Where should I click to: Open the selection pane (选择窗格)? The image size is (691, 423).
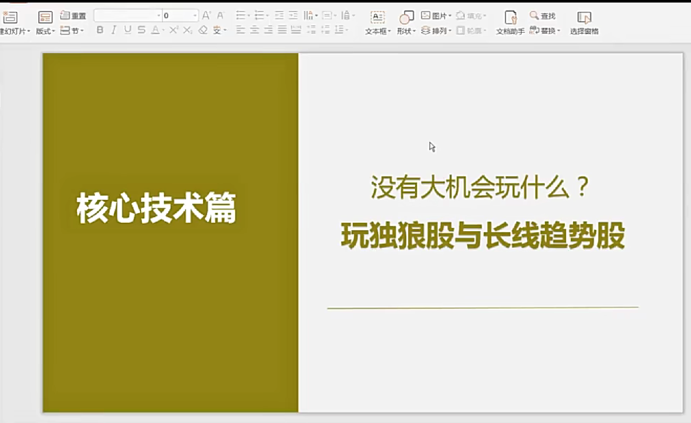(x=584, y=22)
